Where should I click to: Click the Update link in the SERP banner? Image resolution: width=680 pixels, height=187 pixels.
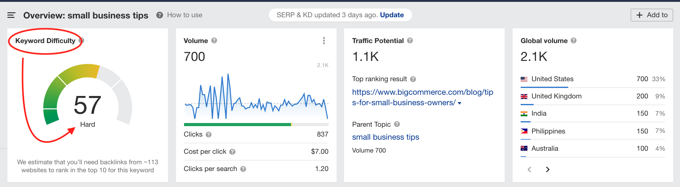392,15
